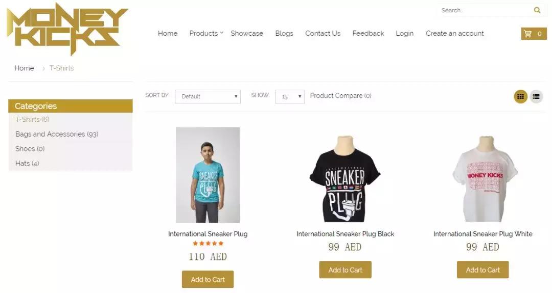This screenshot has width=552, height=293.
Task: Click the search magnifier icon
Action: click(537, 10)
